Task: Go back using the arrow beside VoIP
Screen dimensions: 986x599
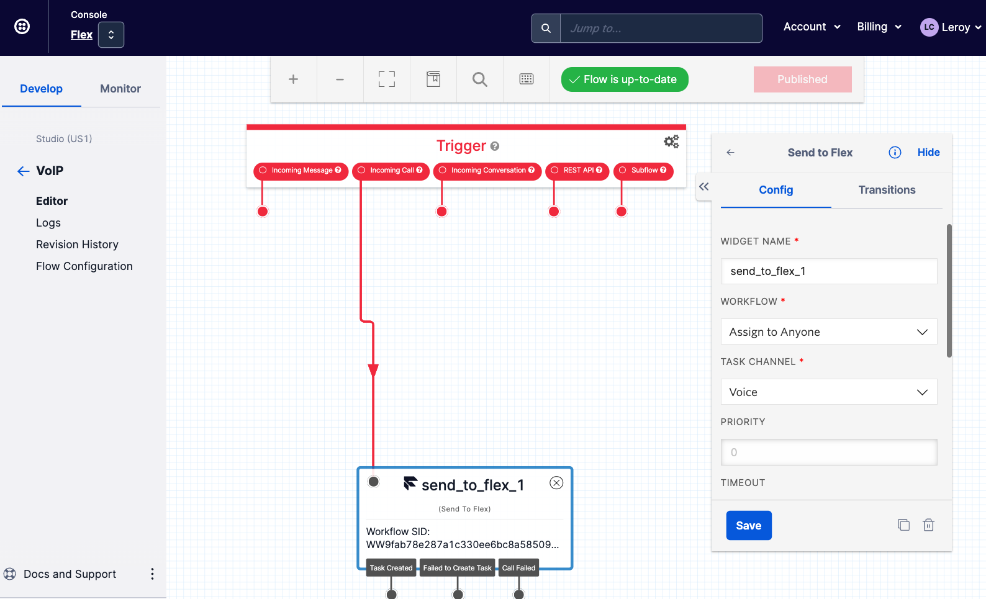Action: [x=24, y=171]
